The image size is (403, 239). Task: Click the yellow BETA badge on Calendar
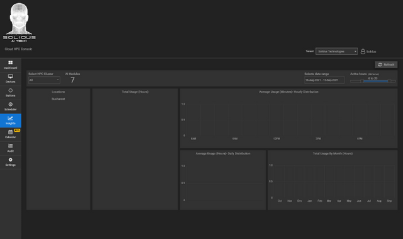(17, 131)
